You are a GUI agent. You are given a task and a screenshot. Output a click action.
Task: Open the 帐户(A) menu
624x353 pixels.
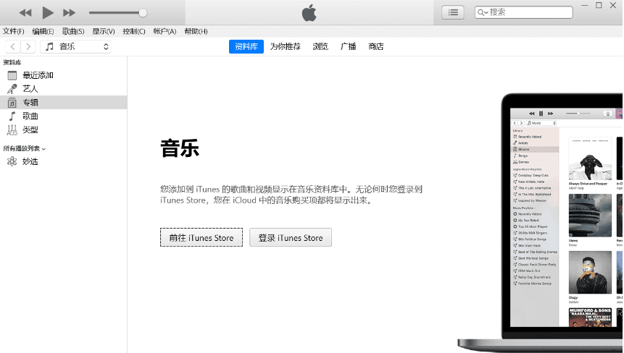[x=165, y=31]
